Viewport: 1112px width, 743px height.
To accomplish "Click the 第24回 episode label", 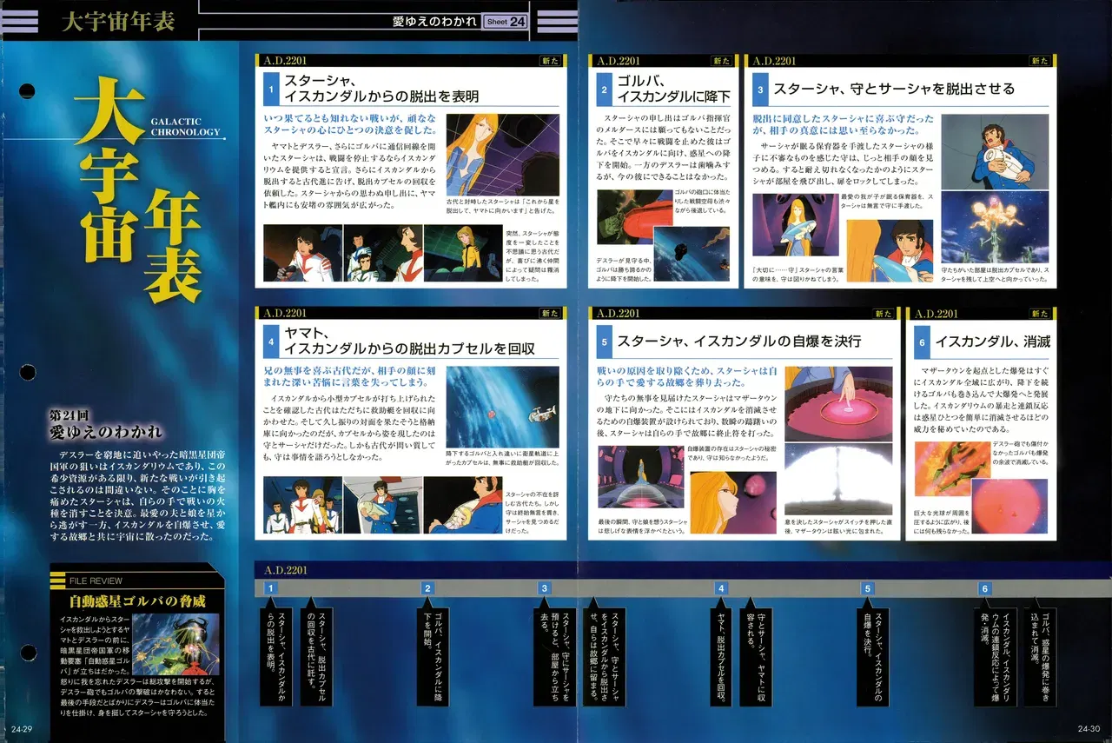I will (x=71, y=414).
